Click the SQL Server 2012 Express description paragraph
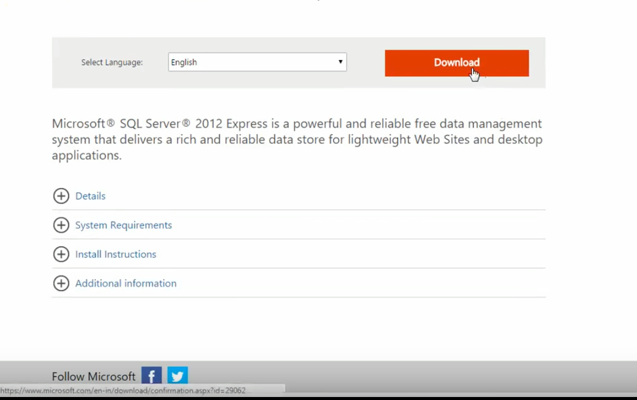The height and width of the screenshot is (400, 637). point(298,139)
